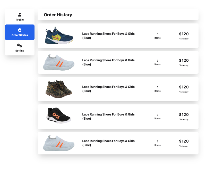Open gray slip-on shoe image in last order
This screenshot has width=206, height=182.
coord(59,143)
